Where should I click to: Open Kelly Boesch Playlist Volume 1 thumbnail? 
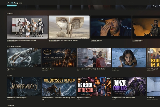point(69,27)
